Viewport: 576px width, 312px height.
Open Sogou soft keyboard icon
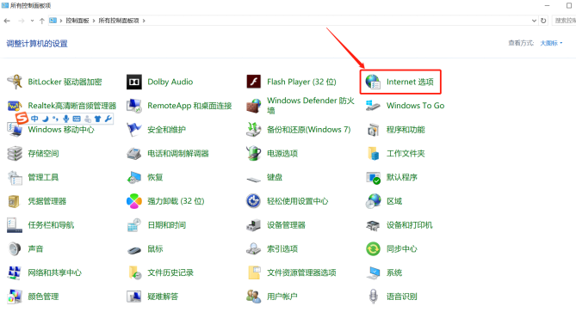pyautogui.click(x=77, y=119)
